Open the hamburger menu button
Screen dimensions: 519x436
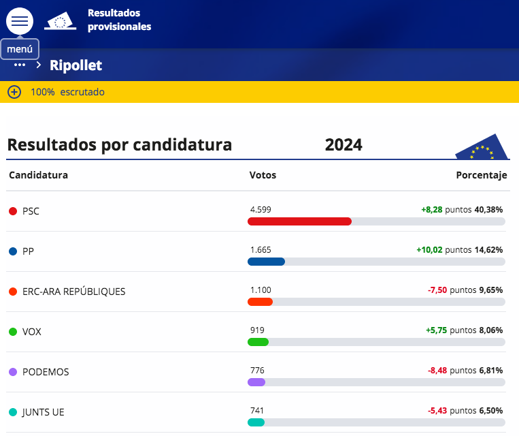20,20
